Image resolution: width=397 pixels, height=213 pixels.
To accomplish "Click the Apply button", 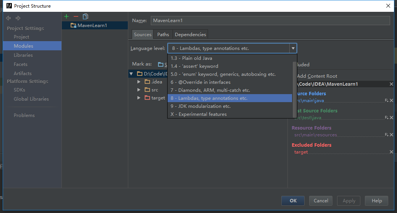I will (349, 201).
